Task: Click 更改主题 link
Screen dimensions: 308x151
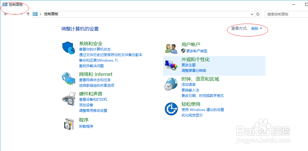Action: coord(189,65)
